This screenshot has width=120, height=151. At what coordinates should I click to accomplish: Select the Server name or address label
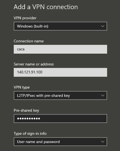tap(34, 64)
